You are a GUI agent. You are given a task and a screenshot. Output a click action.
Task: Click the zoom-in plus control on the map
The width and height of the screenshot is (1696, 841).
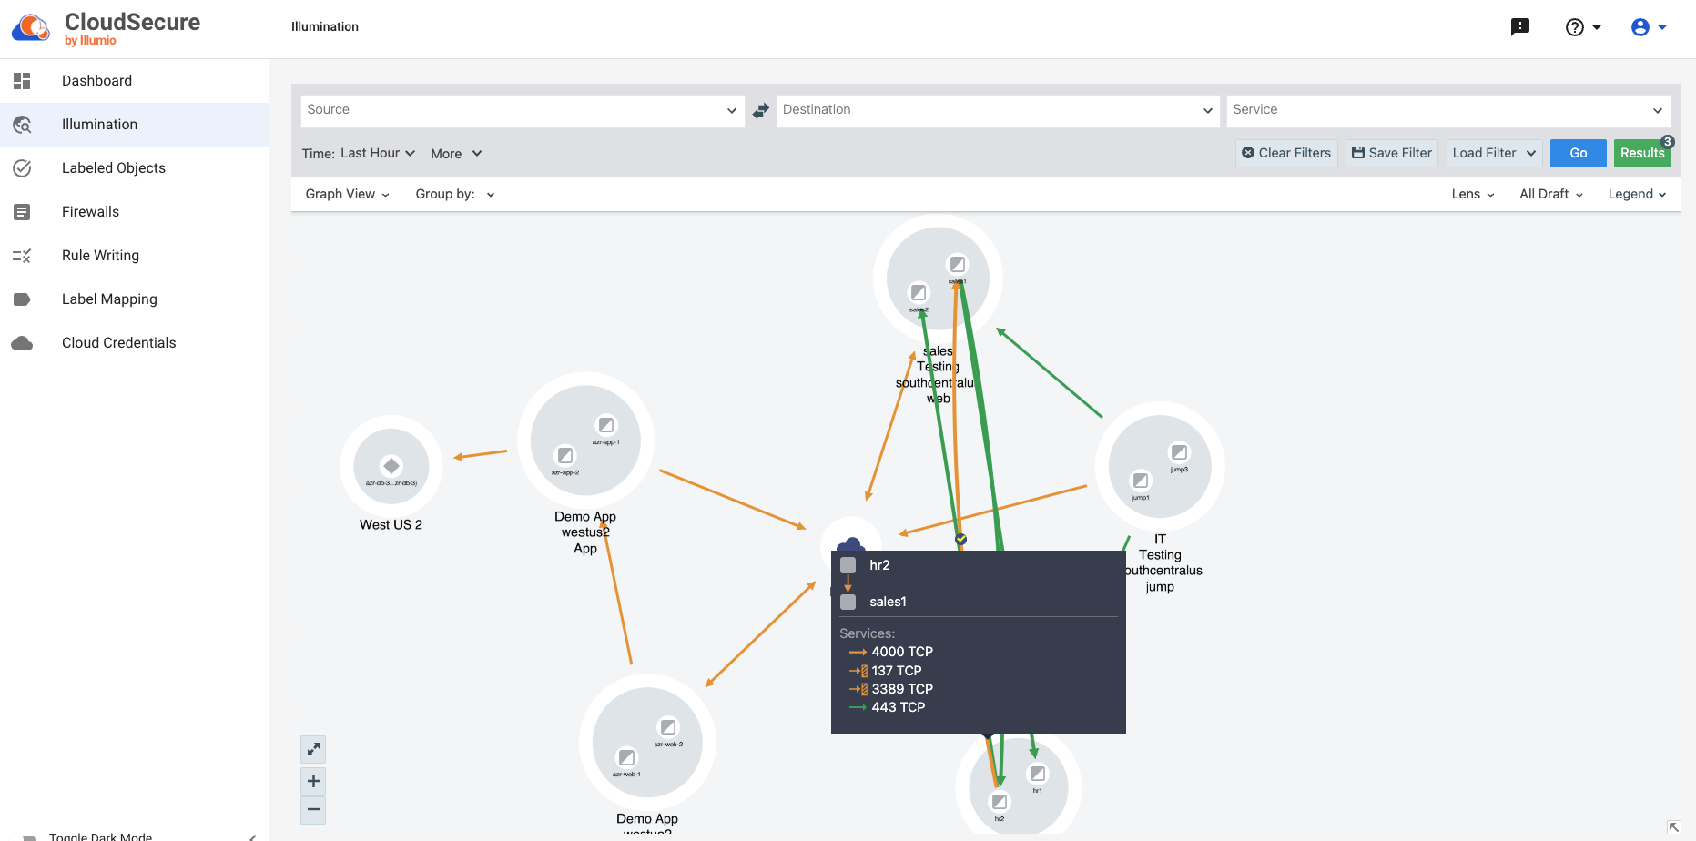coord(313,780)
